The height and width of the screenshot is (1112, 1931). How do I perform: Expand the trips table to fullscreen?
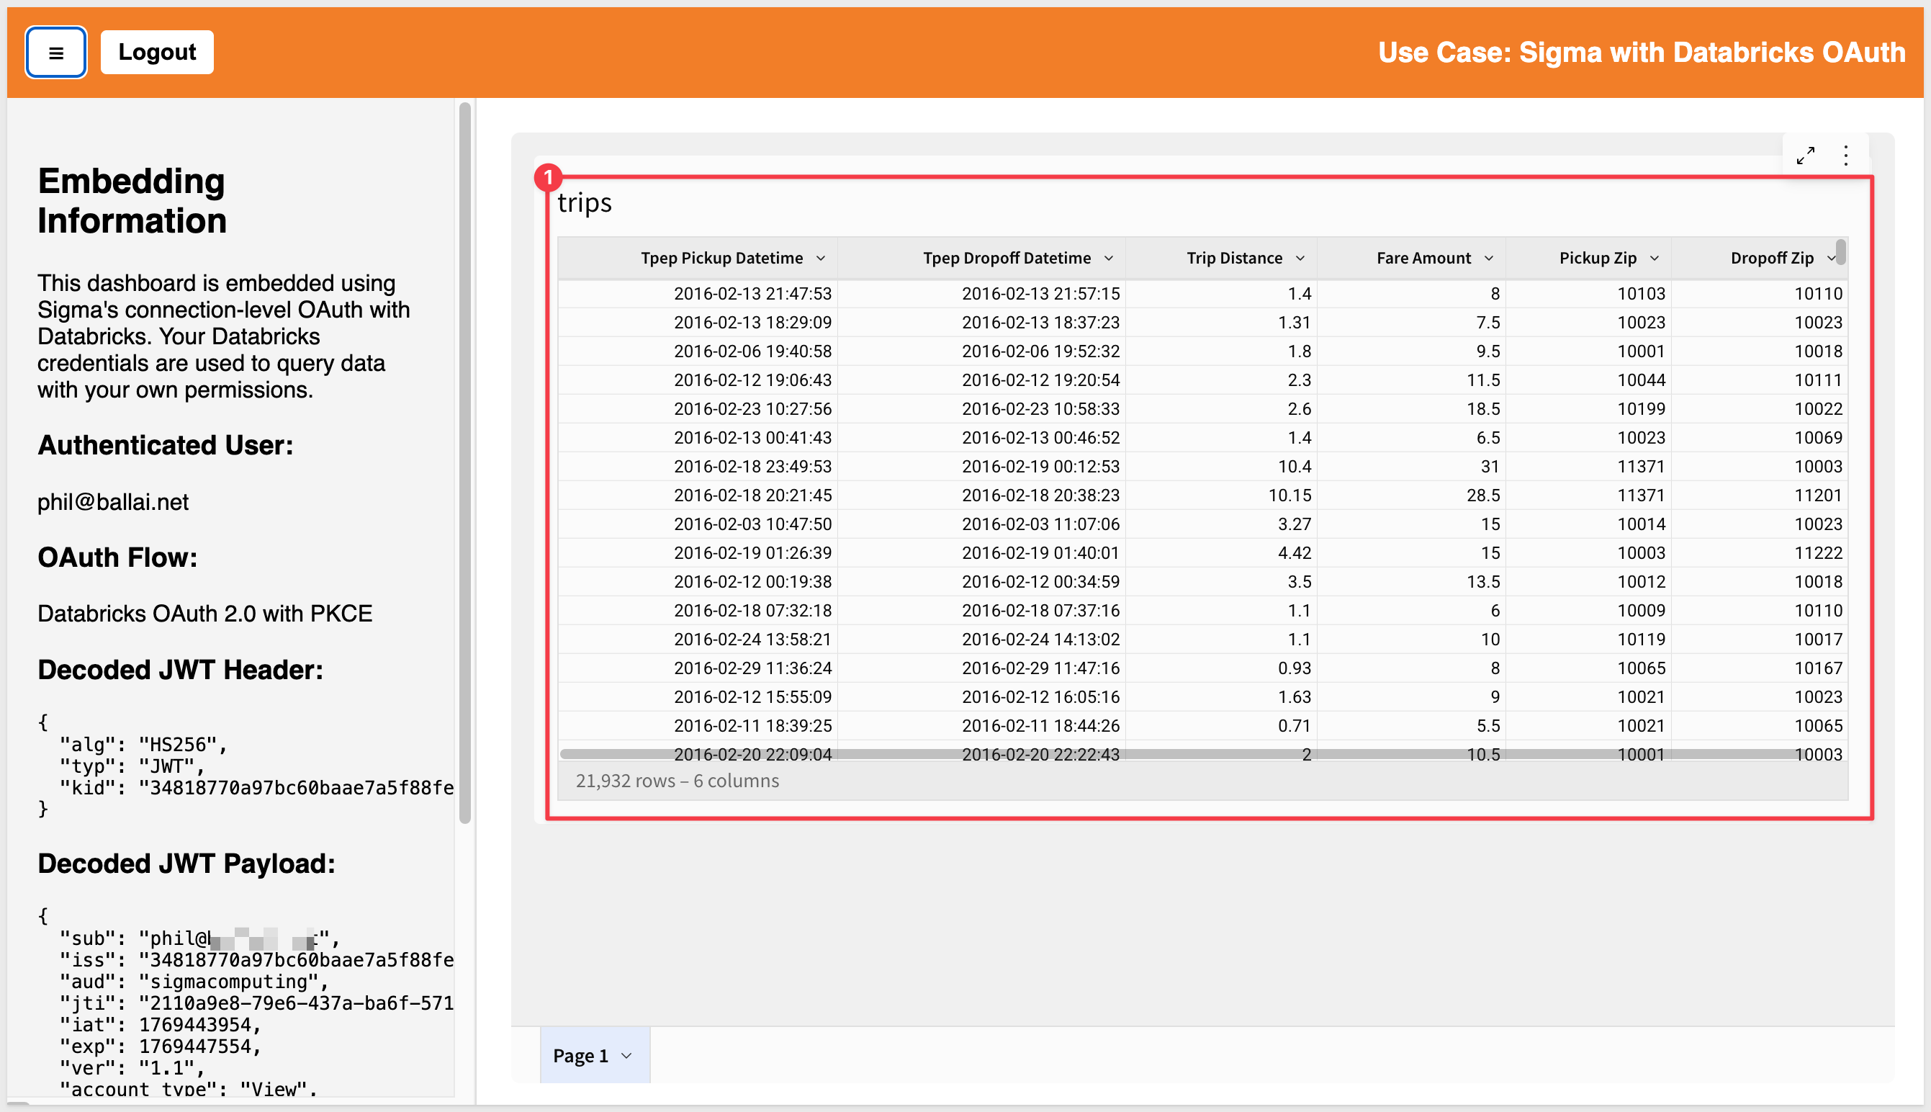pyautogui.click(x=1804, y=156)
